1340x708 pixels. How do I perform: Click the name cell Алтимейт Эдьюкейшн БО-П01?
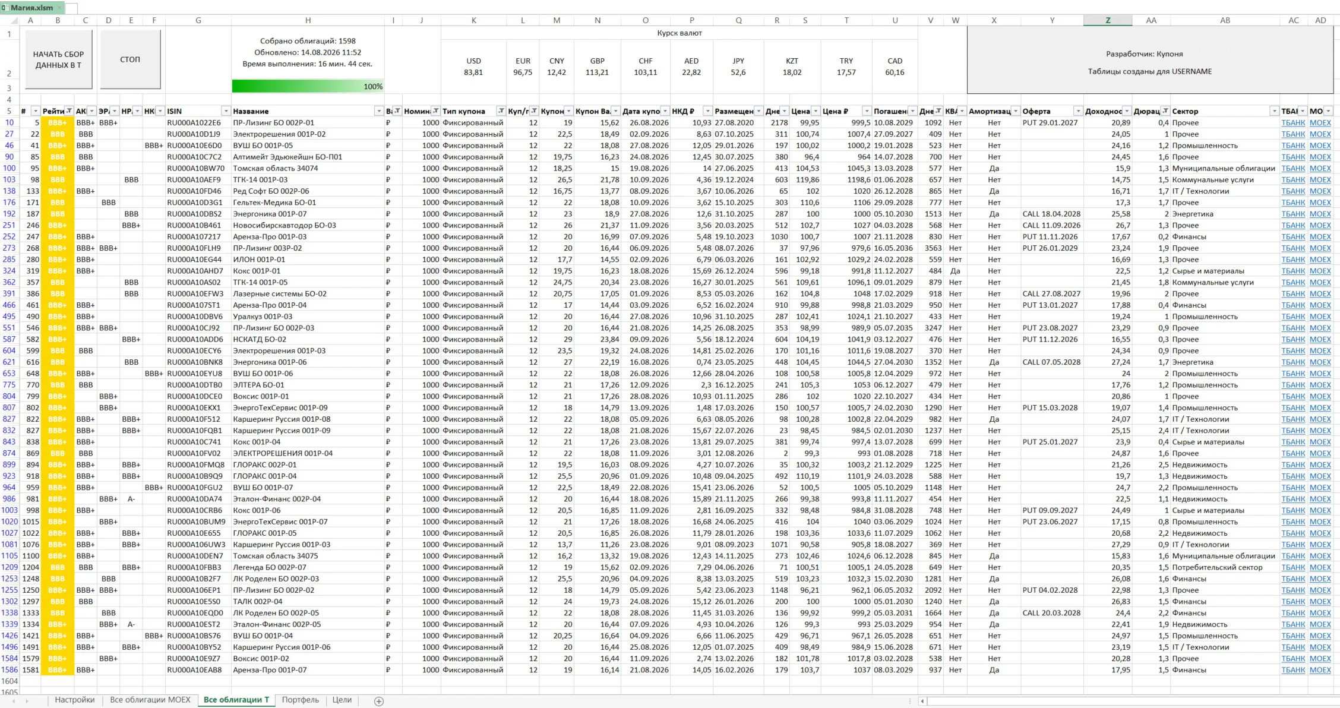(308, 157)
